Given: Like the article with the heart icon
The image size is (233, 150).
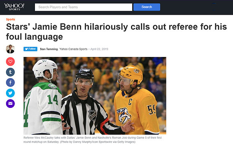Looking at the screenshot, I should coord(10,61).
